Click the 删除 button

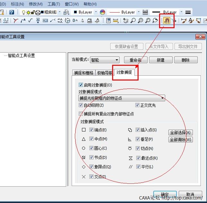pos(186,60)
